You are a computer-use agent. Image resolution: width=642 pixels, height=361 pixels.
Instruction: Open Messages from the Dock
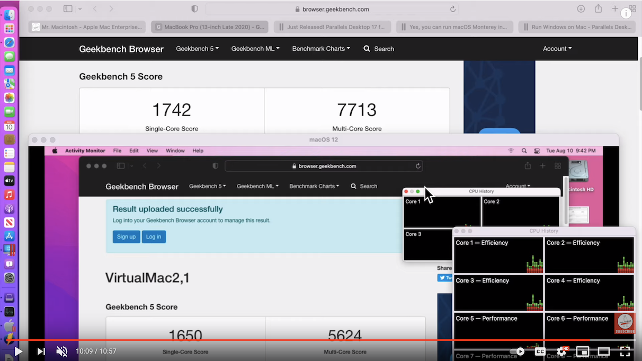(x=9, y=56)
